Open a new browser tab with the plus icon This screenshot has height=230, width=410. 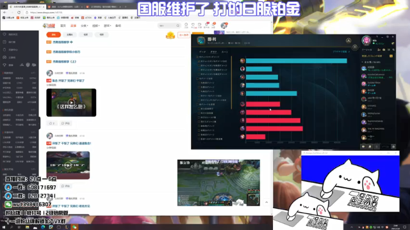[x=126, y=6]
